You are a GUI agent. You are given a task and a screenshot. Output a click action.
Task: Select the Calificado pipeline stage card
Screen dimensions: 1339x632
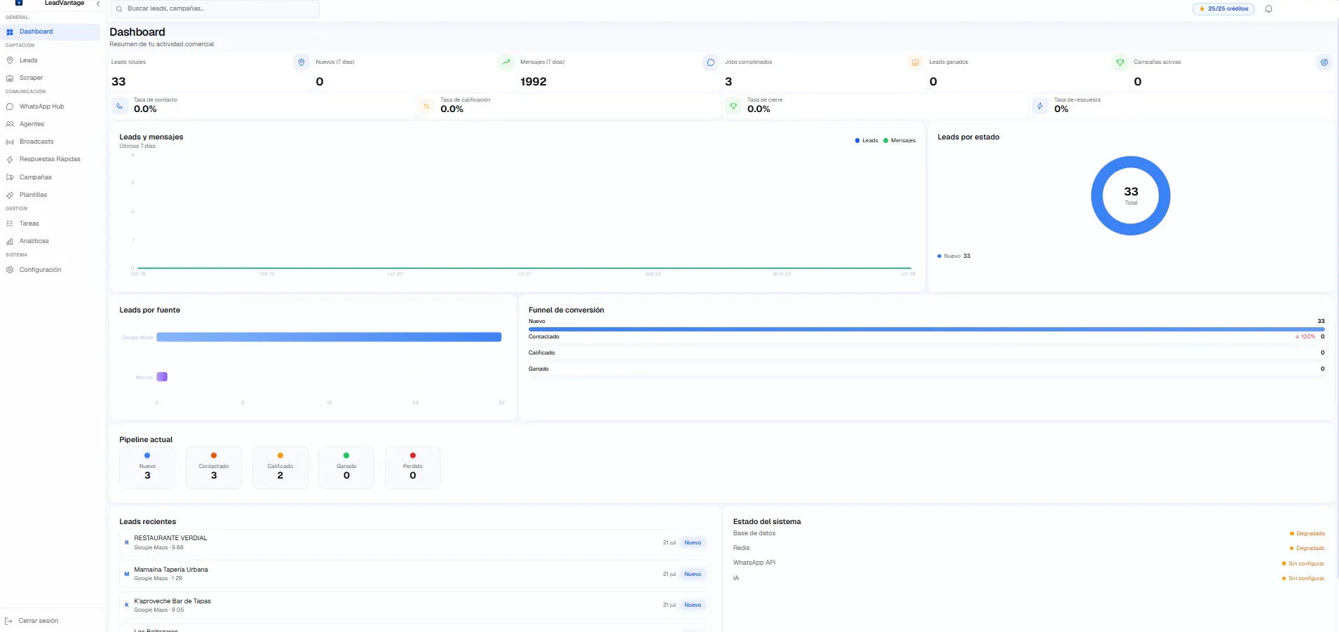[280, 467]
